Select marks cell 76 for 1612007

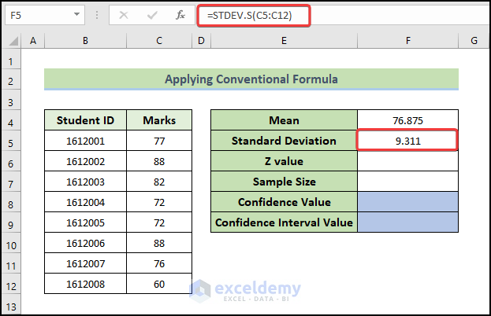159,263
